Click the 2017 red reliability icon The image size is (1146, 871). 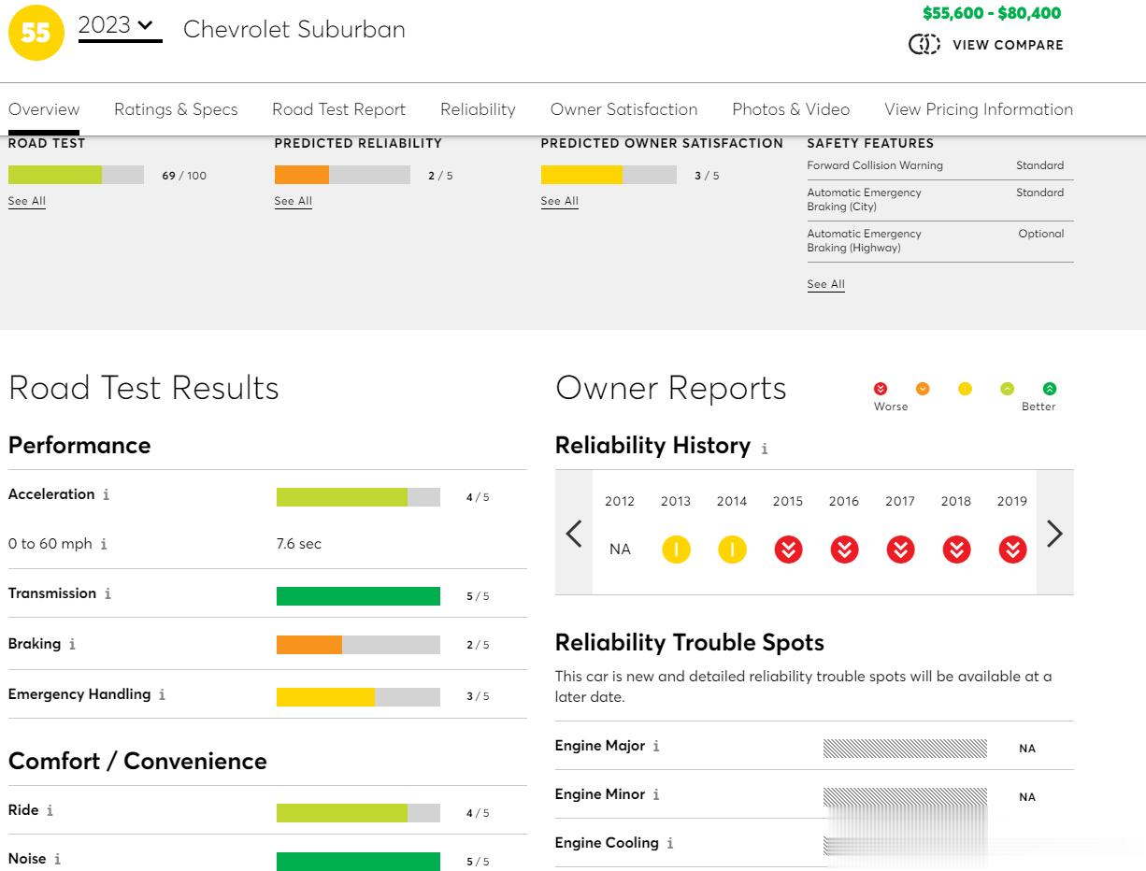click(900, 550)
